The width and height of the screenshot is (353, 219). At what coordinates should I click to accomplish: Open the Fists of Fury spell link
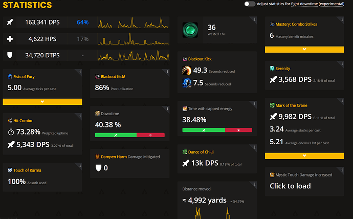click(24, 77)
